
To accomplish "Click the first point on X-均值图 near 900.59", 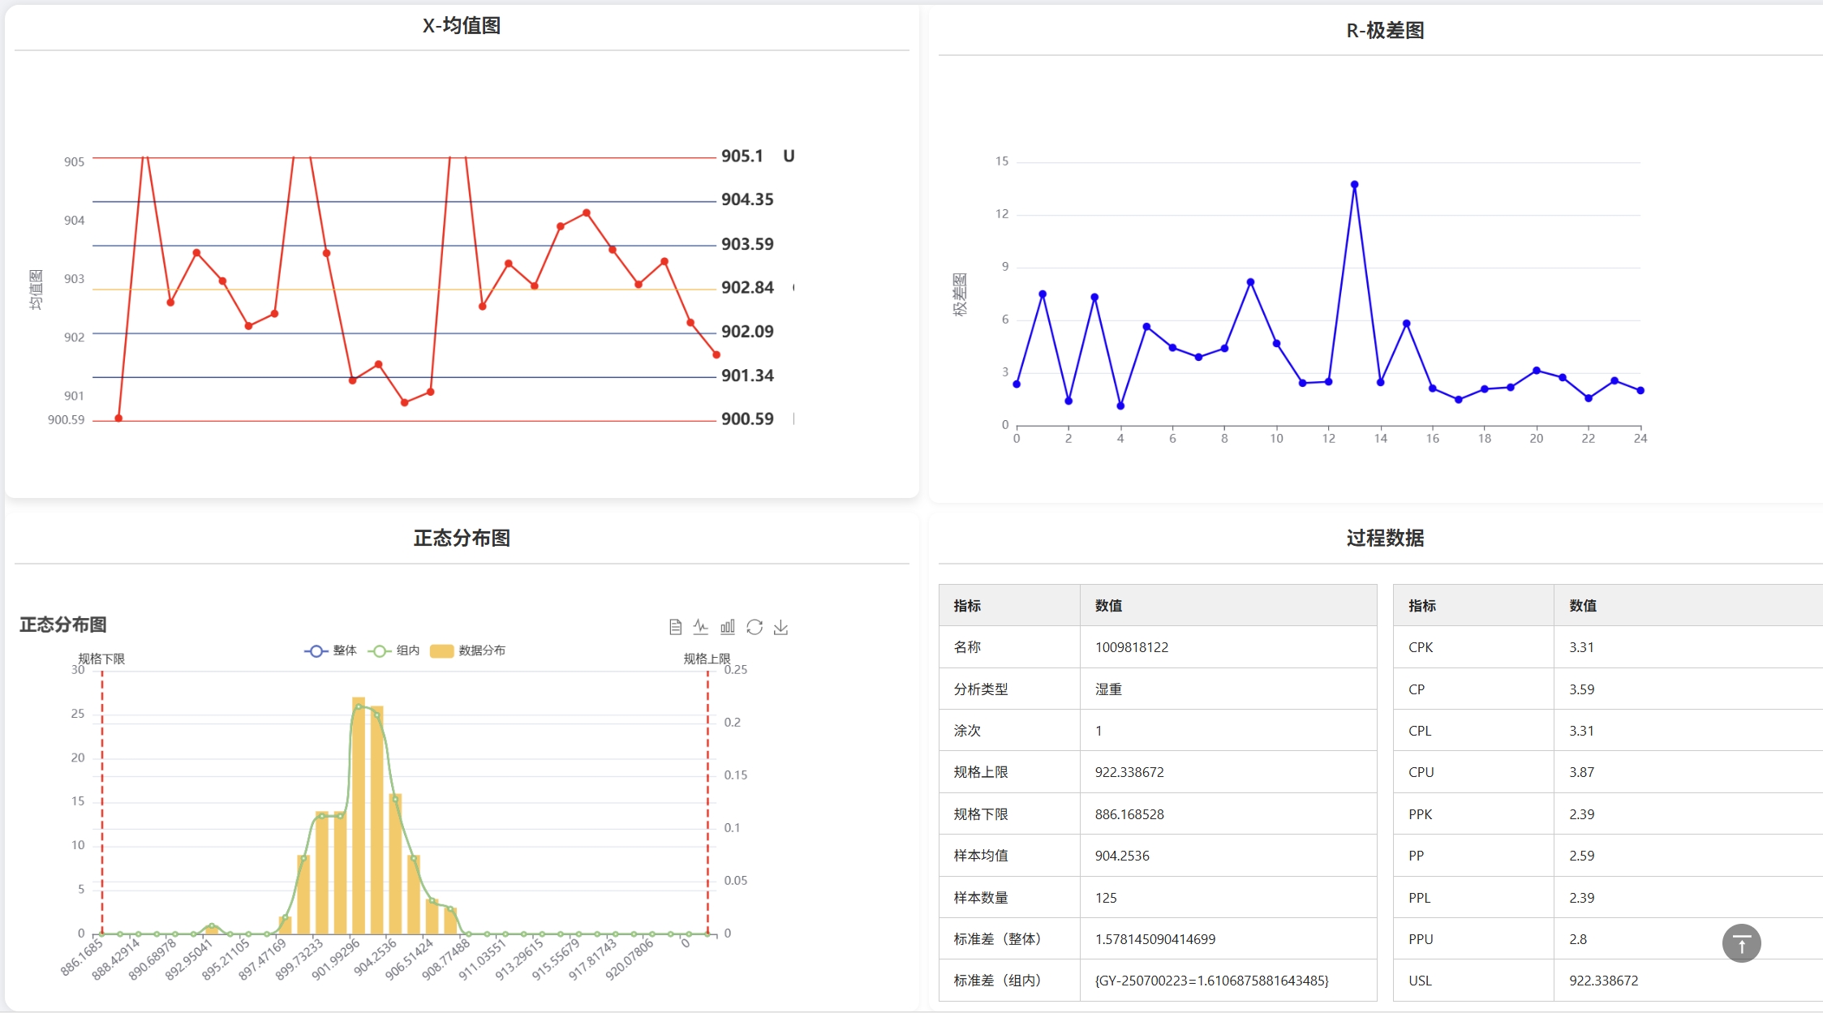I will [118, 419].
